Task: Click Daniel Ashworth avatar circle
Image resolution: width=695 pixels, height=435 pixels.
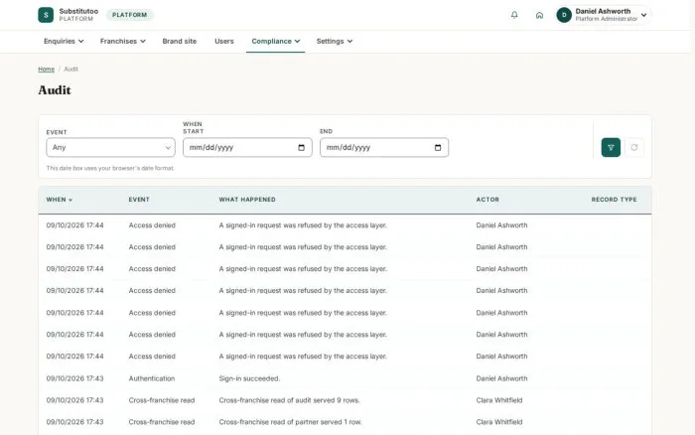Action: tap(564, 15)
